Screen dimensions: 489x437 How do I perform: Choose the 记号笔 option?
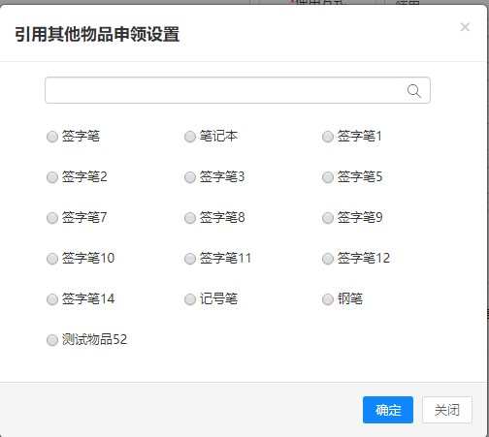[x=190, y=299]
